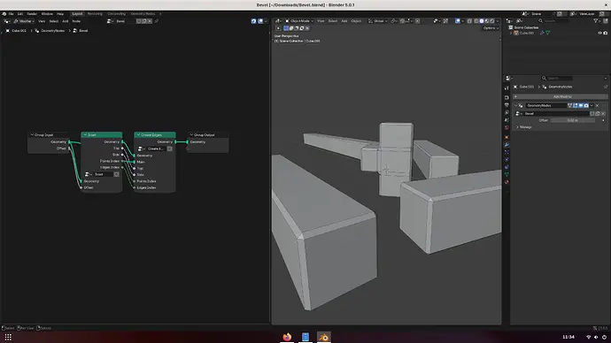The width and height of the screenshot is (611, 343).
Task: Open the node editor type dropdown
Action: pyautogui.click(x=7, y=21)
